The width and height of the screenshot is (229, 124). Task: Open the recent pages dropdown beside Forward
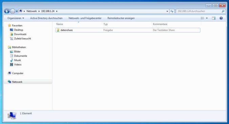[x=17, y=11]
